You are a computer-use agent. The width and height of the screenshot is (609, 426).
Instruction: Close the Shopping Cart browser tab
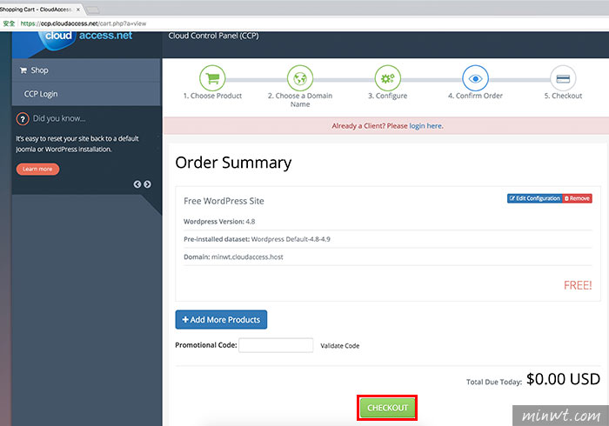tap(78, 10)
